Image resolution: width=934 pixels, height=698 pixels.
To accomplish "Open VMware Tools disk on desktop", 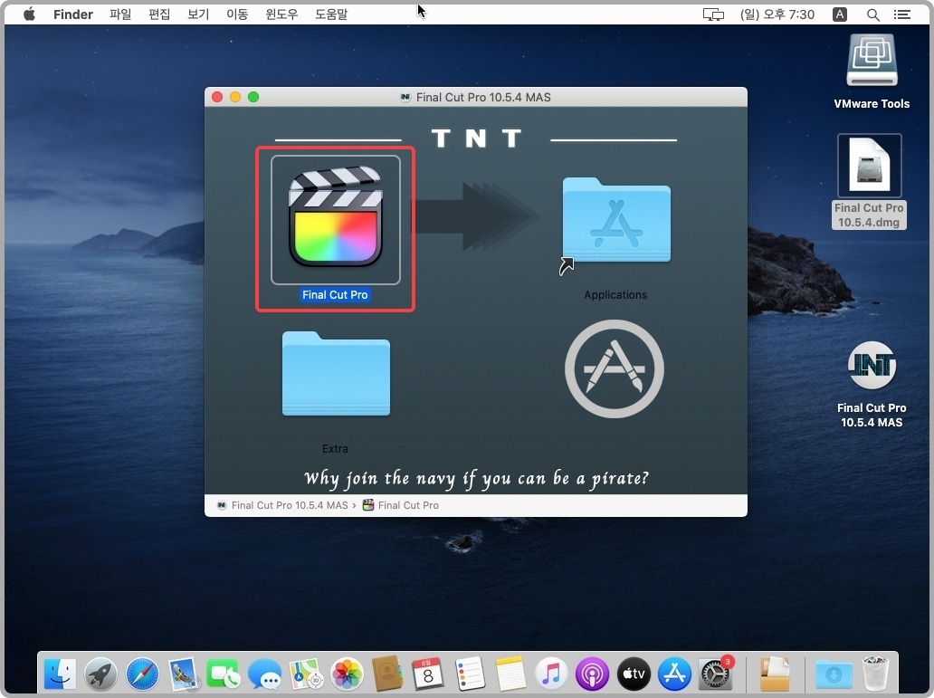I will [x=872, y=62].
